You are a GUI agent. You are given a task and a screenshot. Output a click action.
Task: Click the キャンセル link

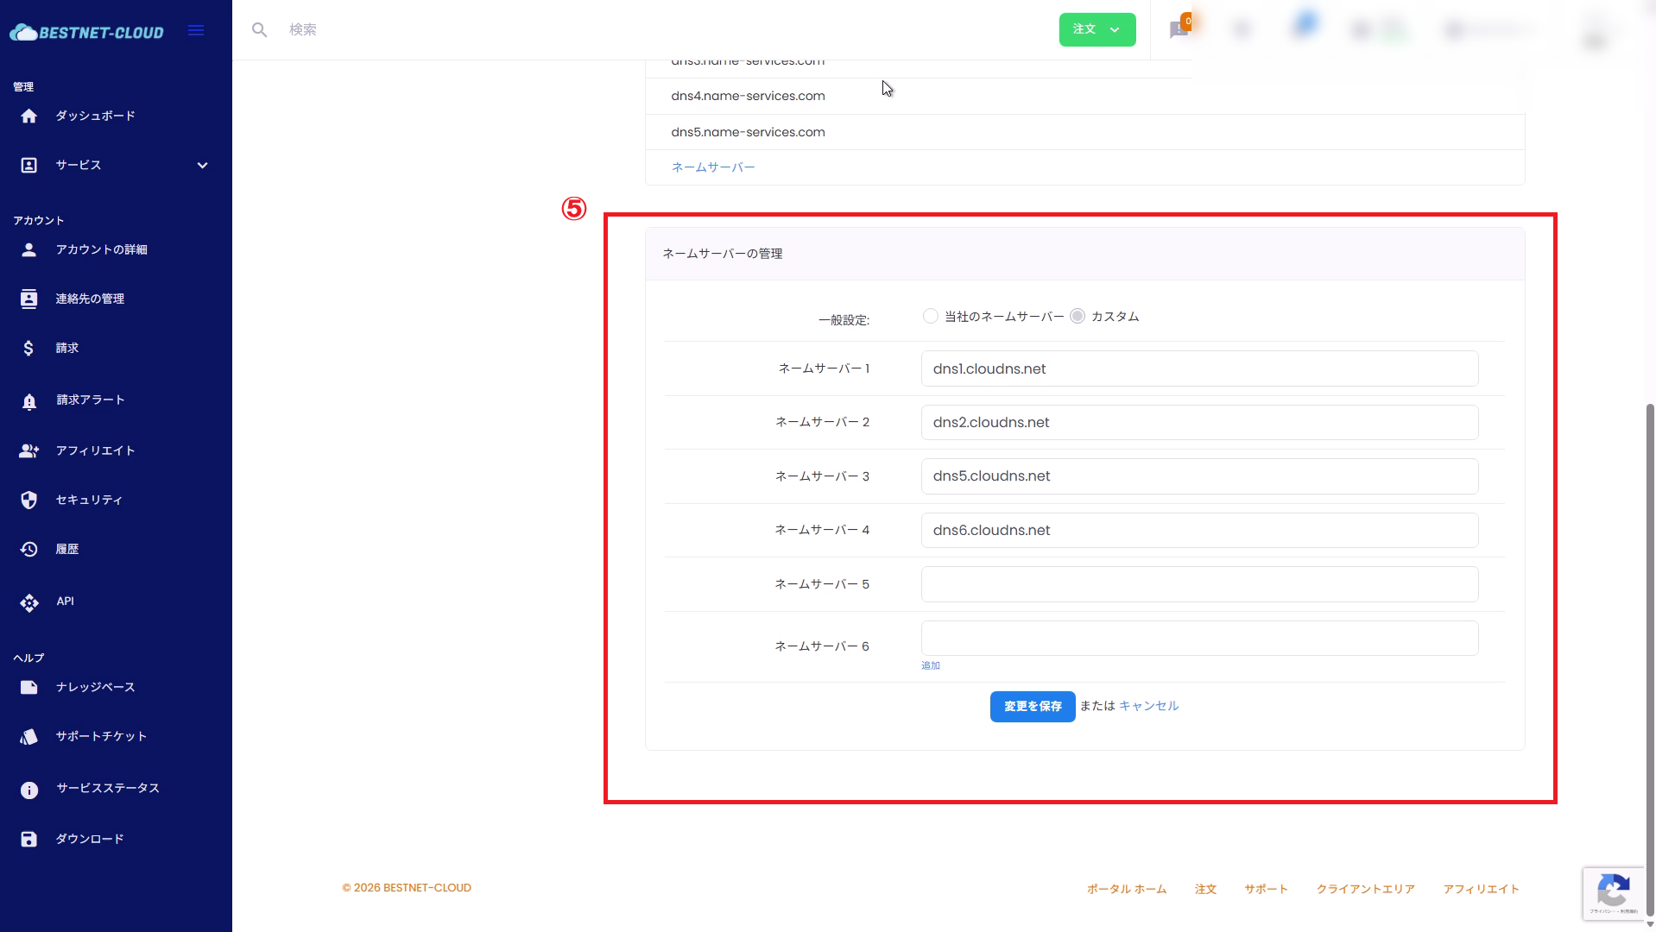(x=1148, y=706)
